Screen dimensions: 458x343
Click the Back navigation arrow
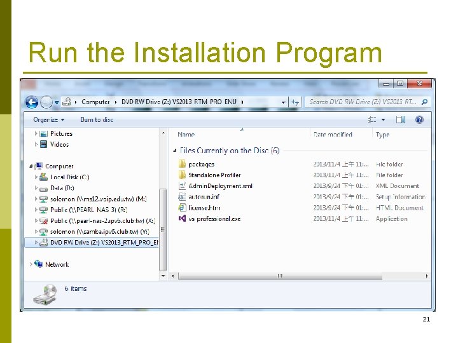click(32, 102)
